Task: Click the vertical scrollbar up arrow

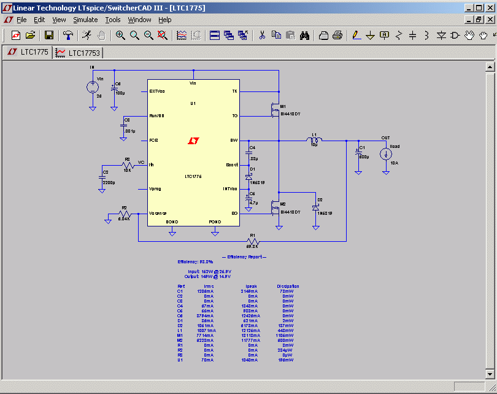Action: pos(490,67)
